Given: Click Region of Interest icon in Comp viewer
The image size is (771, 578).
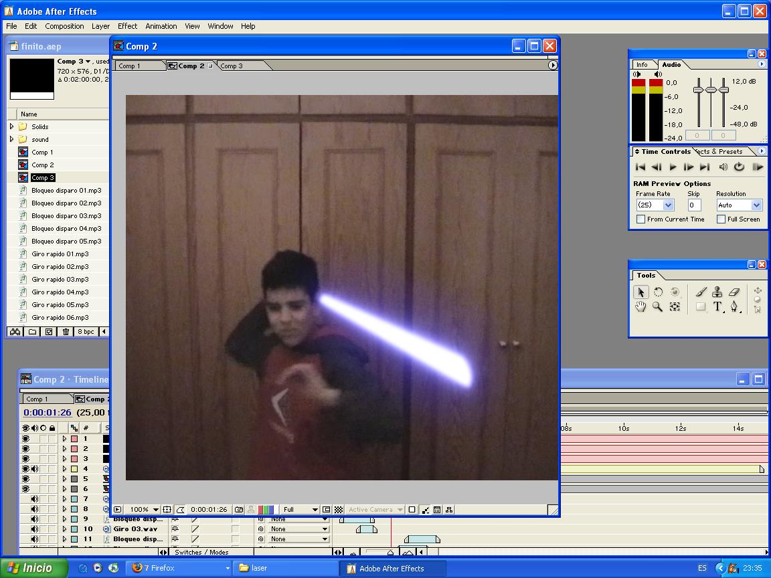Looking at the screenshot, I should (327, 510).
